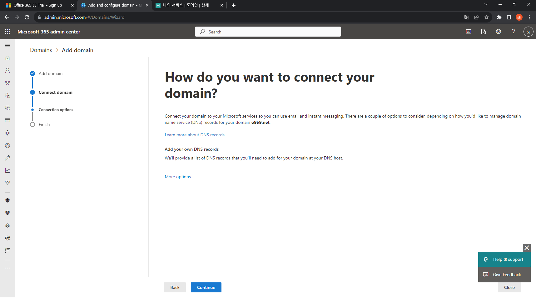536x298 pixels.
Task: Open Health heart icon in the sidebar
Action: pyautogui.click(x=7, y=183)
